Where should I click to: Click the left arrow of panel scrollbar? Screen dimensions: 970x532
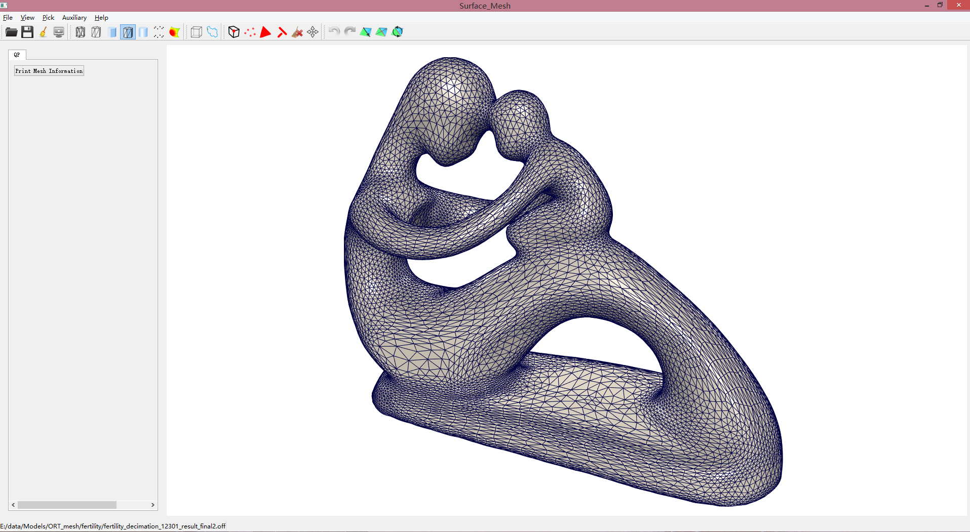(x=13, y=505)
